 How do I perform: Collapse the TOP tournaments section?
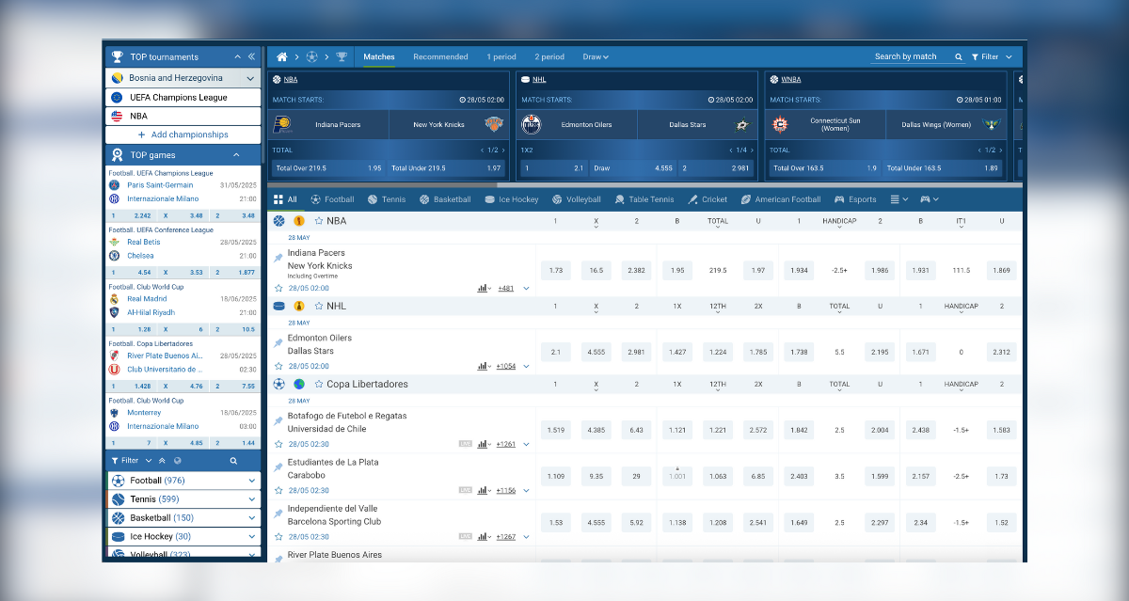pyautogui.click(x=238, y=56)
